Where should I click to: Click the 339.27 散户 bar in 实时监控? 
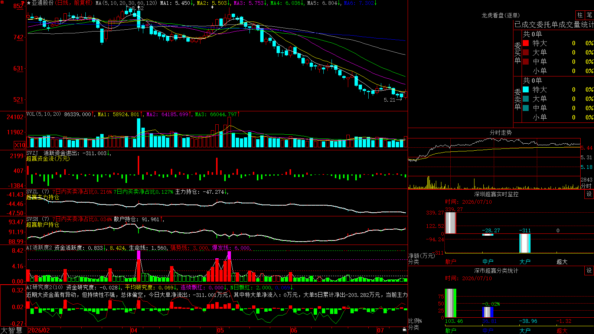pos(451,223)
